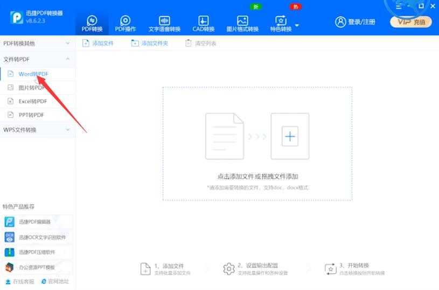Collapse 文件转PDF section
The image size is (439, 290).
click(38, 59)
